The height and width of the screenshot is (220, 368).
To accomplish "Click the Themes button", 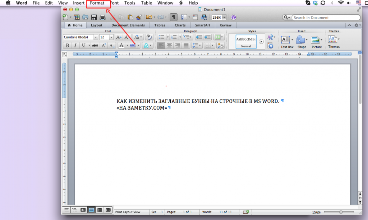I will click(x=334, y=42).
